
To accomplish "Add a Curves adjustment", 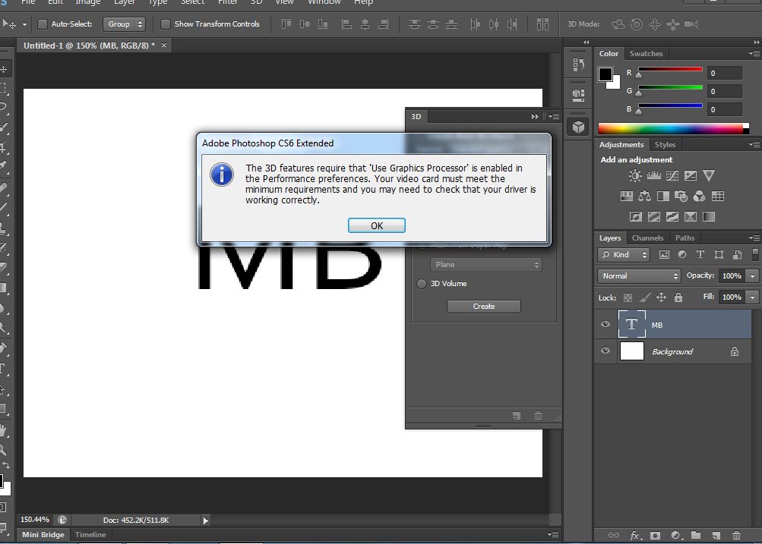I will (x=672, y=176).
